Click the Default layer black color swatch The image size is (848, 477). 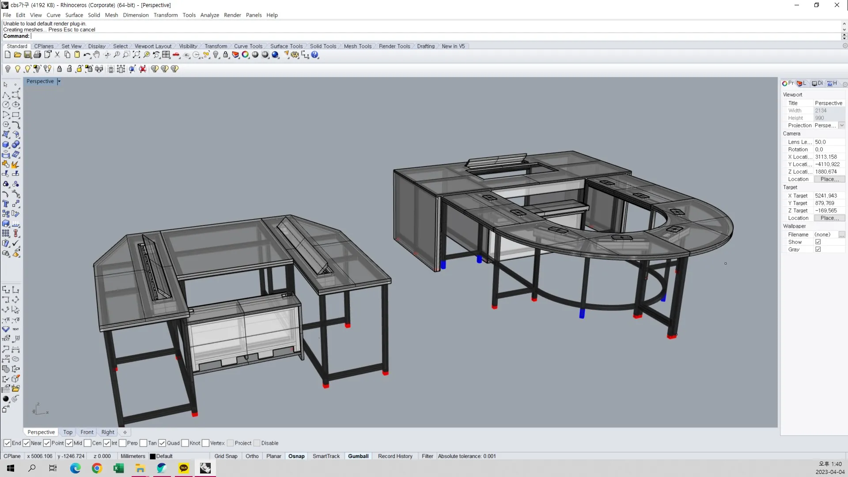153,457
